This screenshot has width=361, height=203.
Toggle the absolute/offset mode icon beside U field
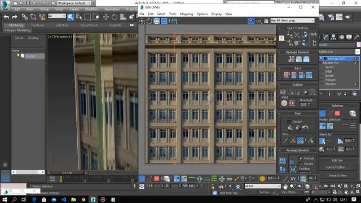tap(142, 187)
